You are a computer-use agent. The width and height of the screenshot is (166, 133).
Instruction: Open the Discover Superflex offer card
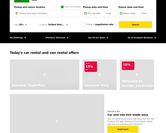[45, 75]
